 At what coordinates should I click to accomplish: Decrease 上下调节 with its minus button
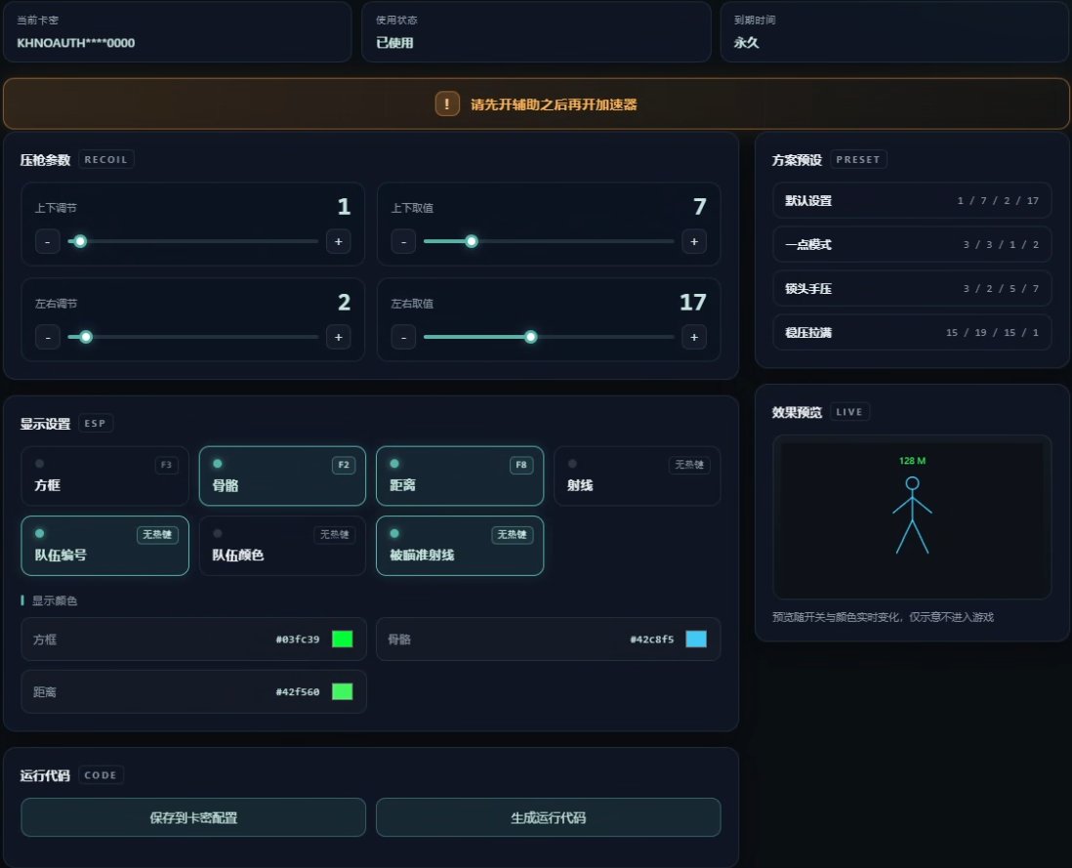[x=47, y=241]
